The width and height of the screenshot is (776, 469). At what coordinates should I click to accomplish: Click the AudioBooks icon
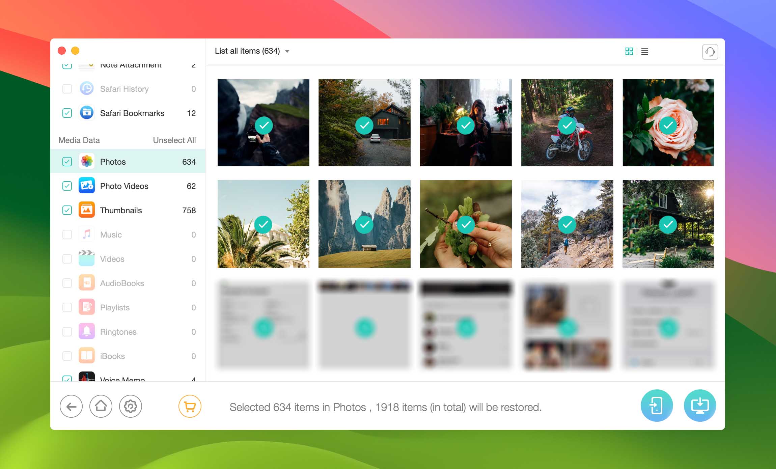pos(87,283)
